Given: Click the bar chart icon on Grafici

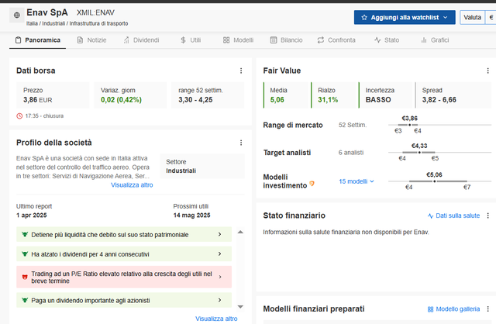Looking at the screenshot, I should click(x=424, y=40).
